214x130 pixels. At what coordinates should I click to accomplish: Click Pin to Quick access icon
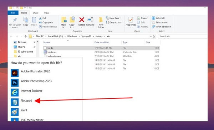click(x=15, y=20)
